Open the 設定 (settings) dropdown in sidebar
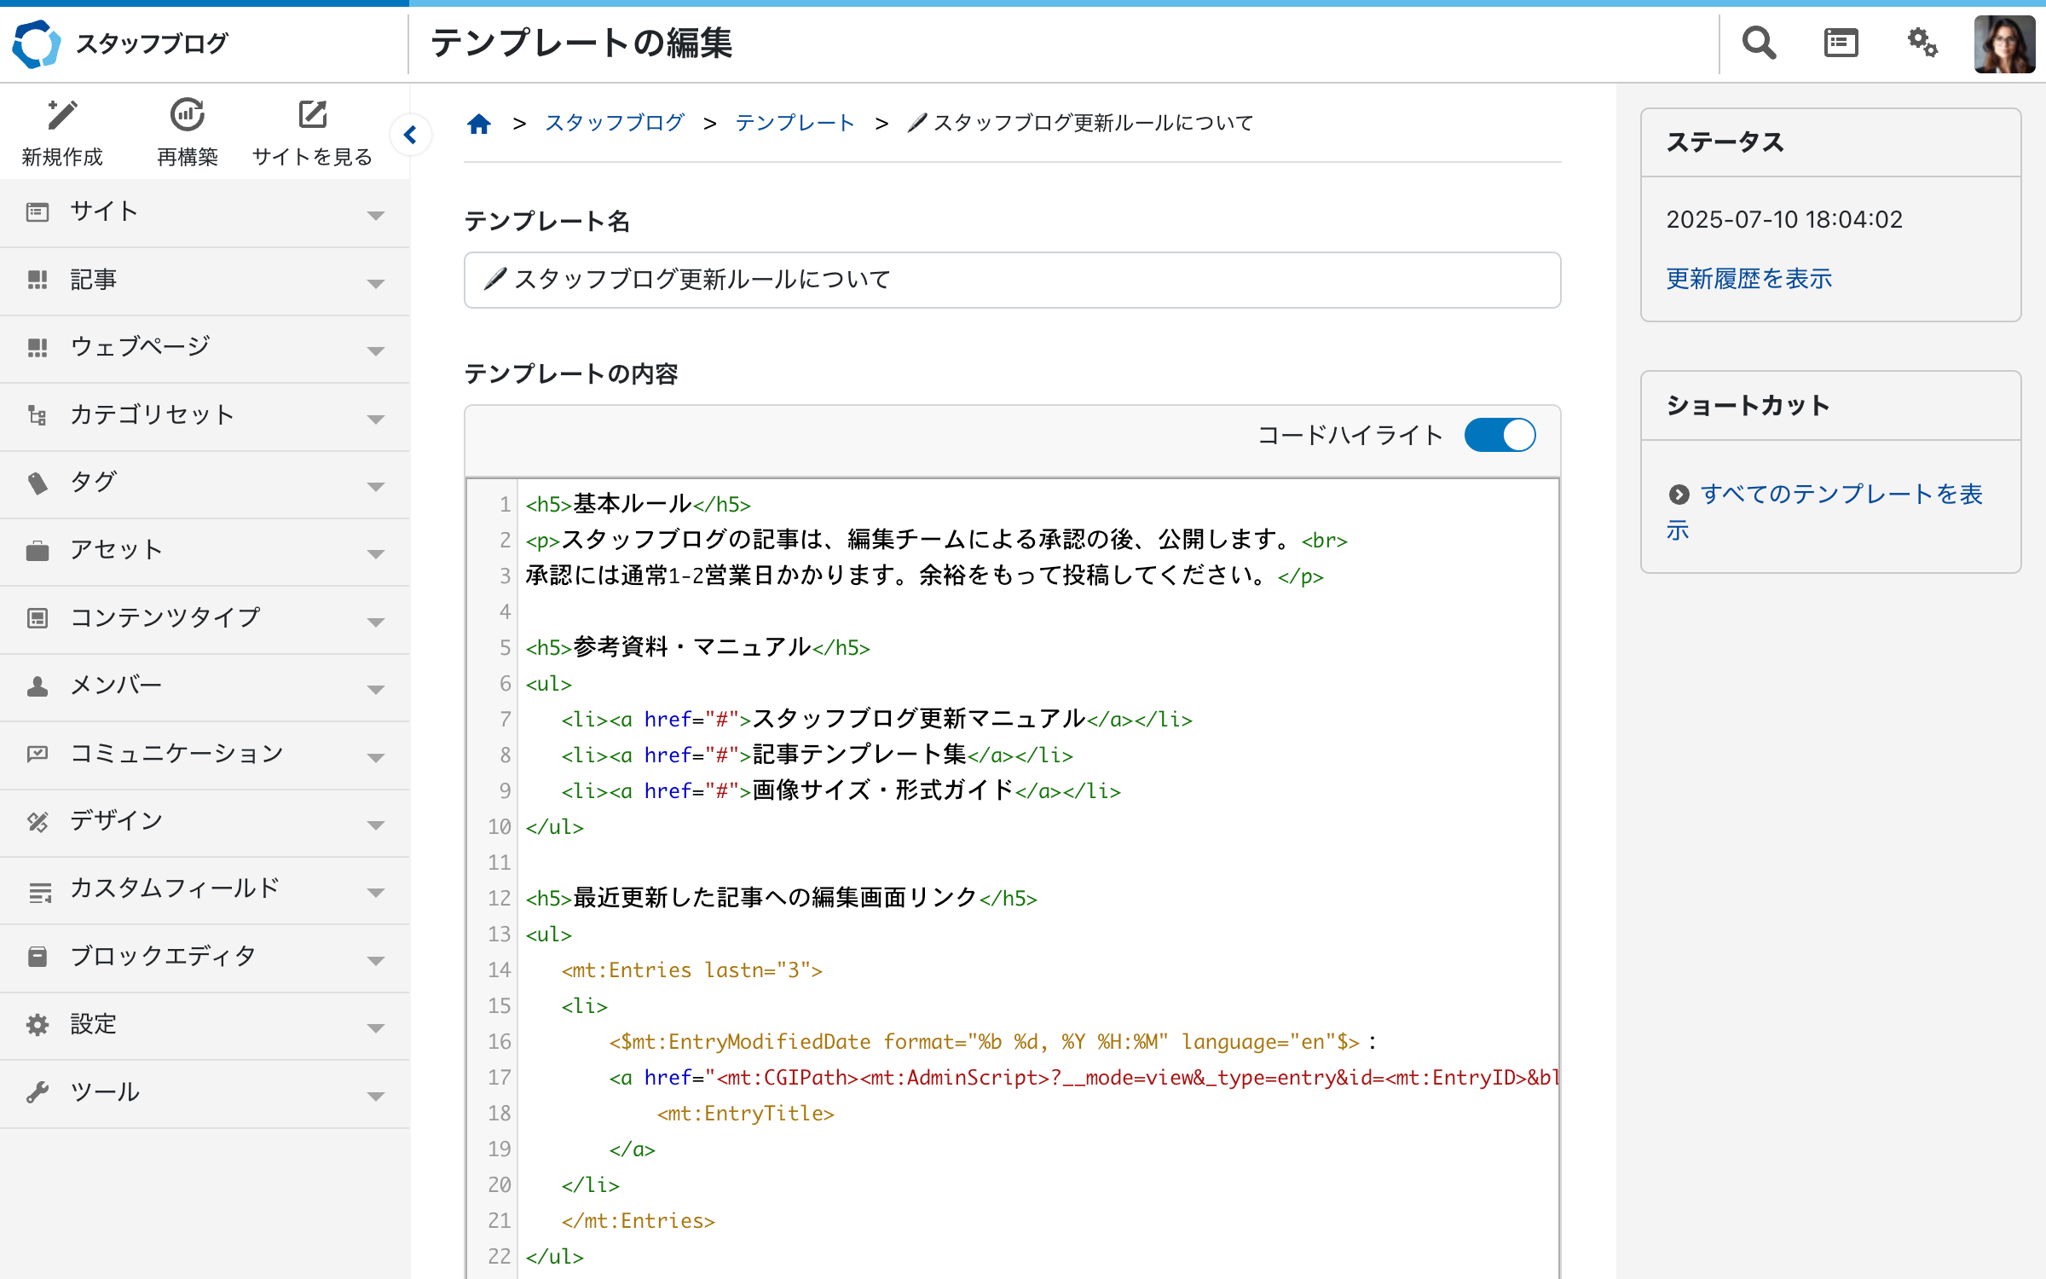2046x1279 pixels. 375,1026
